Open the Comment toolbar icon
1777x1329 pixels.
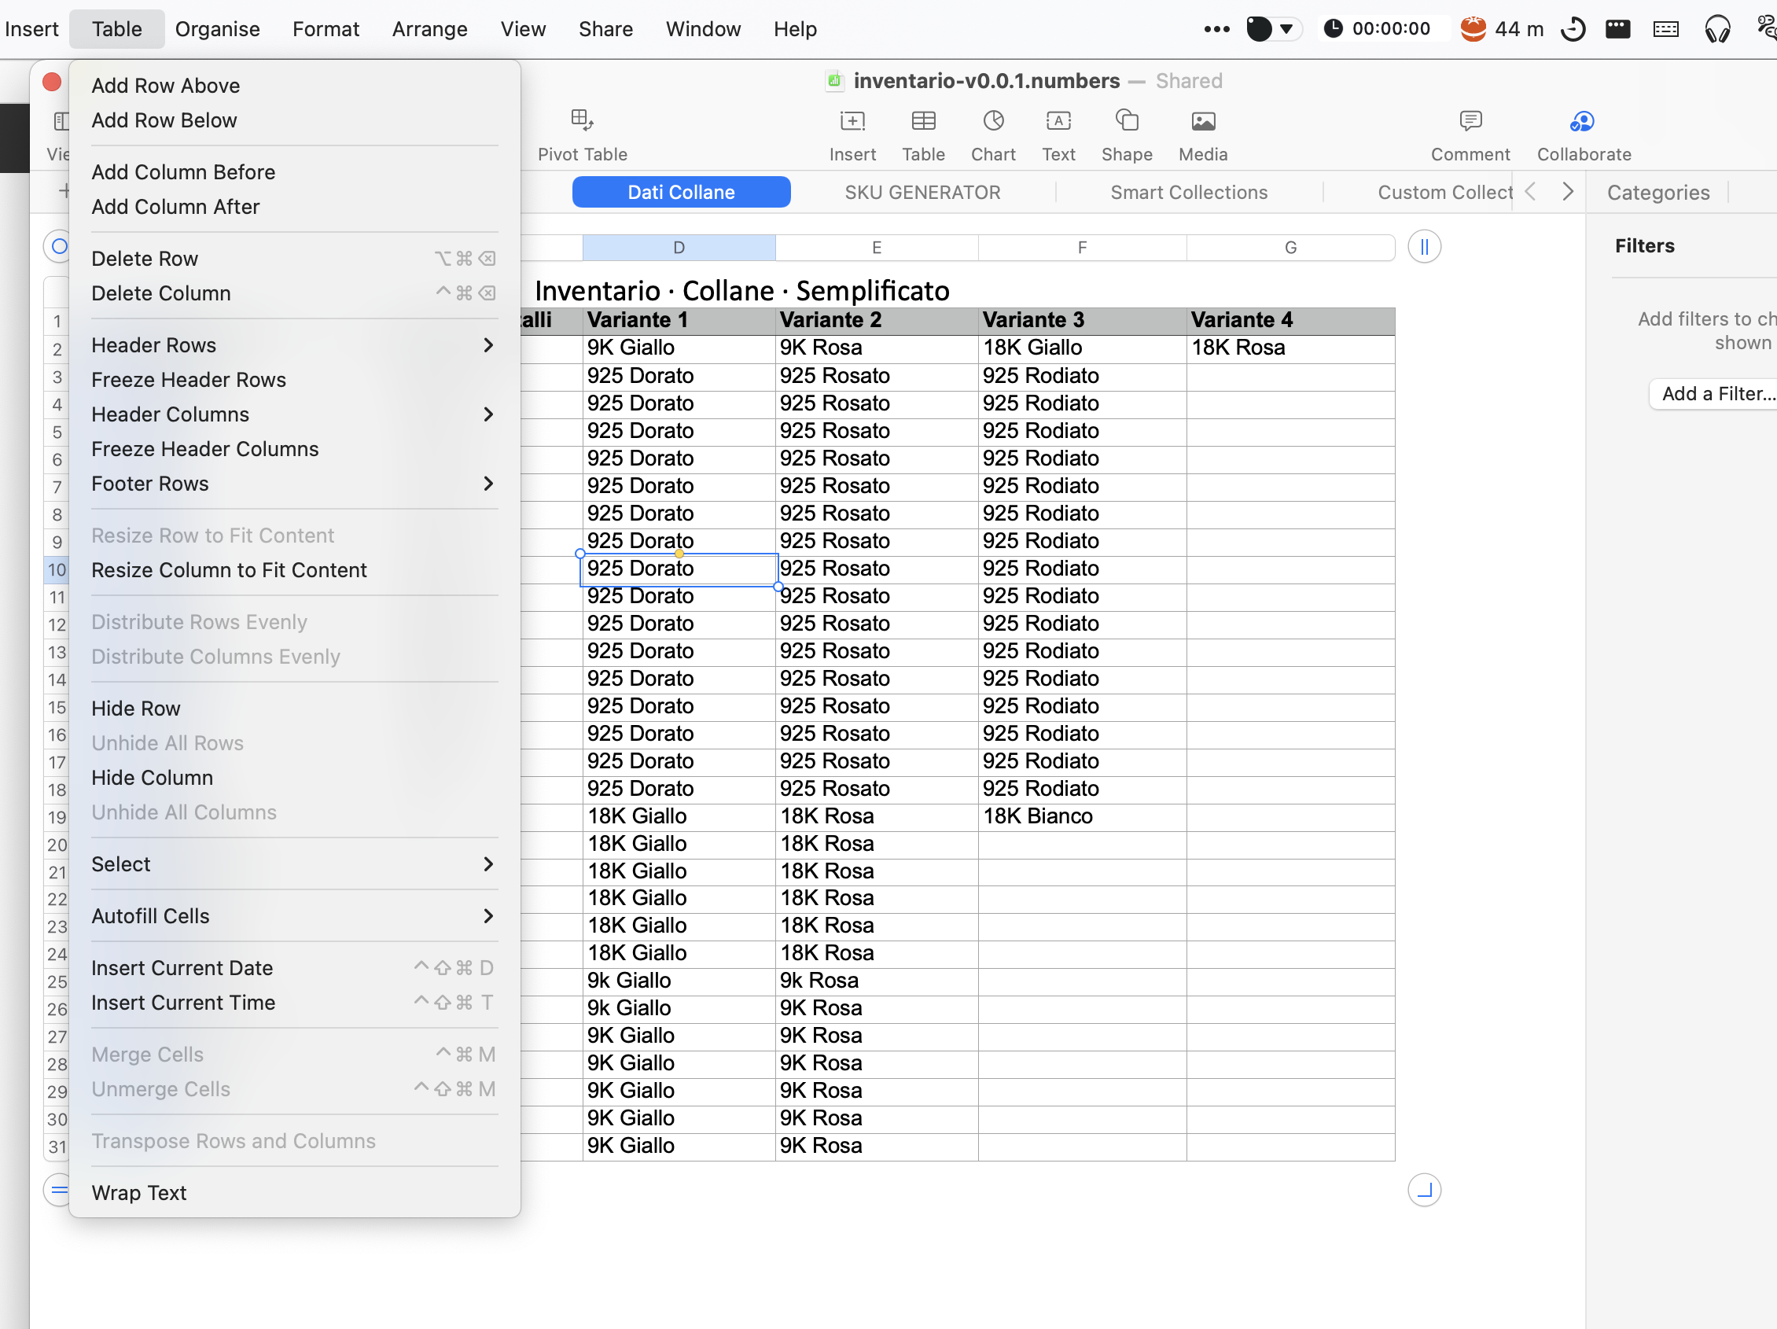(1470, 121)
